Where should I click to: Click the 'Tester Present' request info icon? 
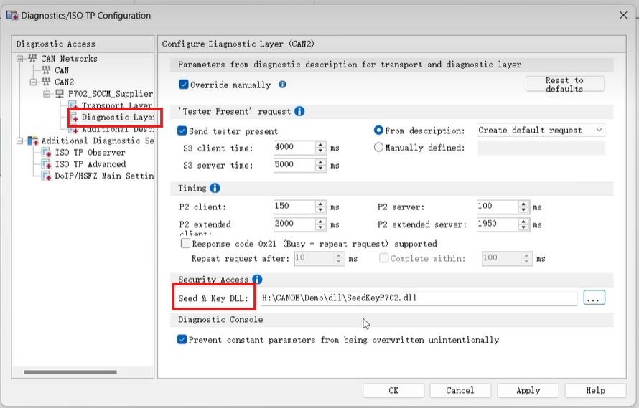click(299, 111)
